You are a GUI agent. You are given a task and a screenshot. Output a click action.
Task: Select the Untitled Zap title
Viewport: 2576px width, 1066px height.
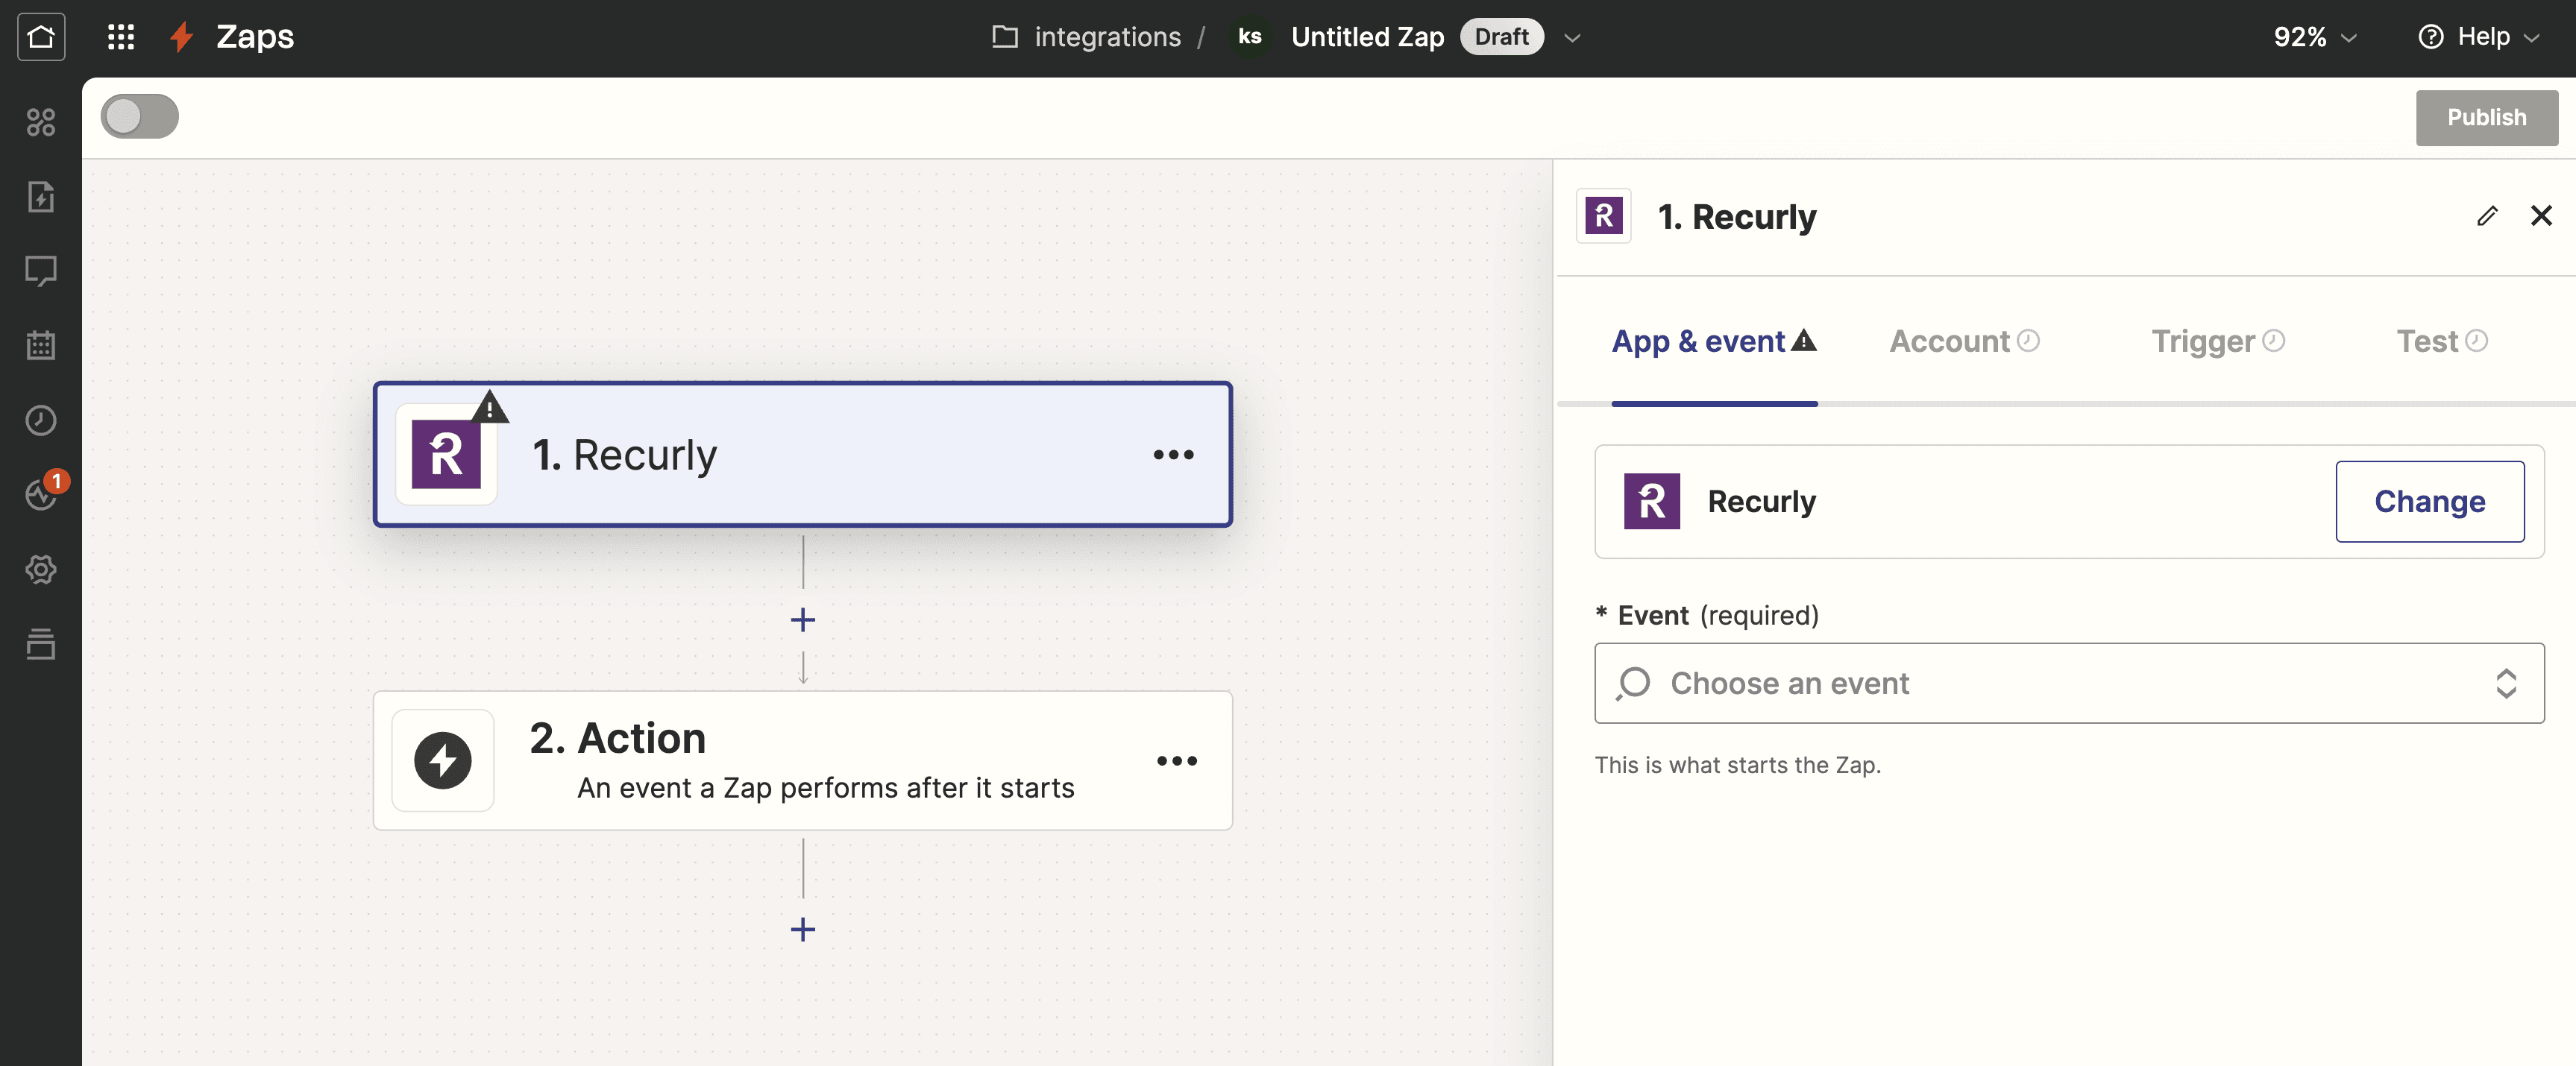click(1367, 37)
